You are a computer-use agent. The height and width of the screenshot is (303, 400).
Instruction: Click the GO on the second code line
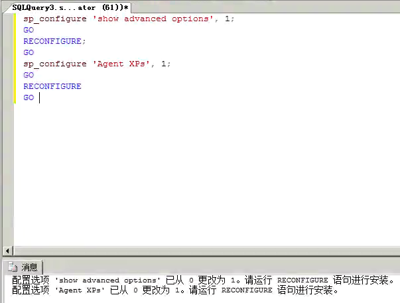[29, 30]
